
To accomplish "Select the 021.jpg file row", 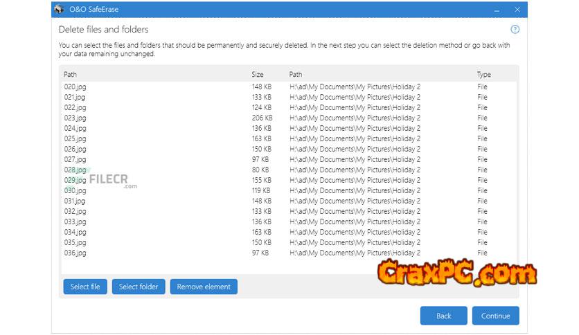I will click(x=289, y=97).
